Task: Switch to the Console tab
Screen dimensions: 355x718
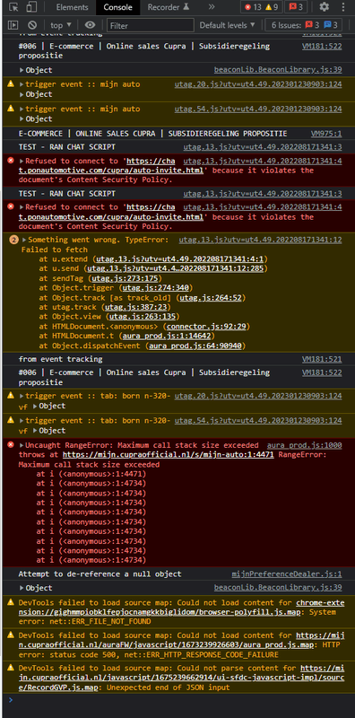Action: 117,7
